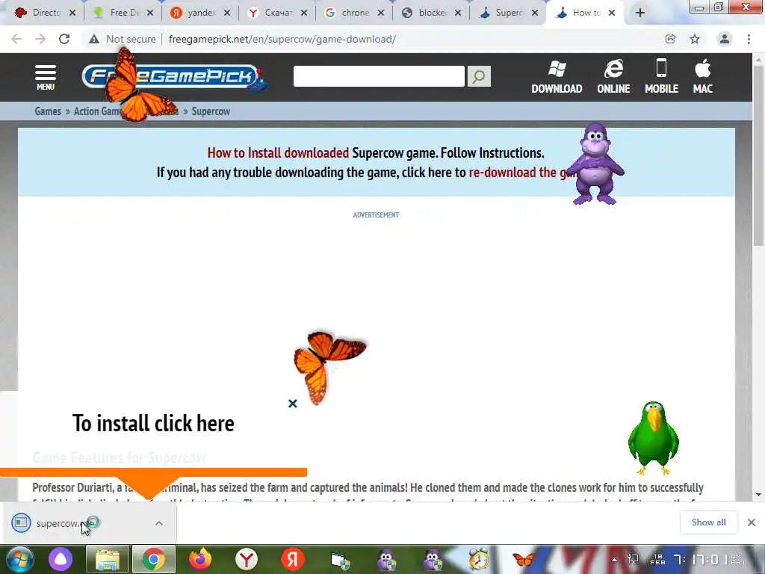765x574 pixels.
Task: Click the To install click here text
Action: click(x=153, y=423)
